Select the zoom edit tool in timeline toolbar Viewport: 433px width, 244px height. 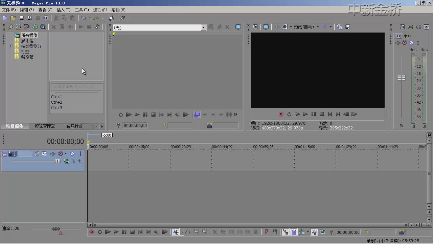coord(204,232)
